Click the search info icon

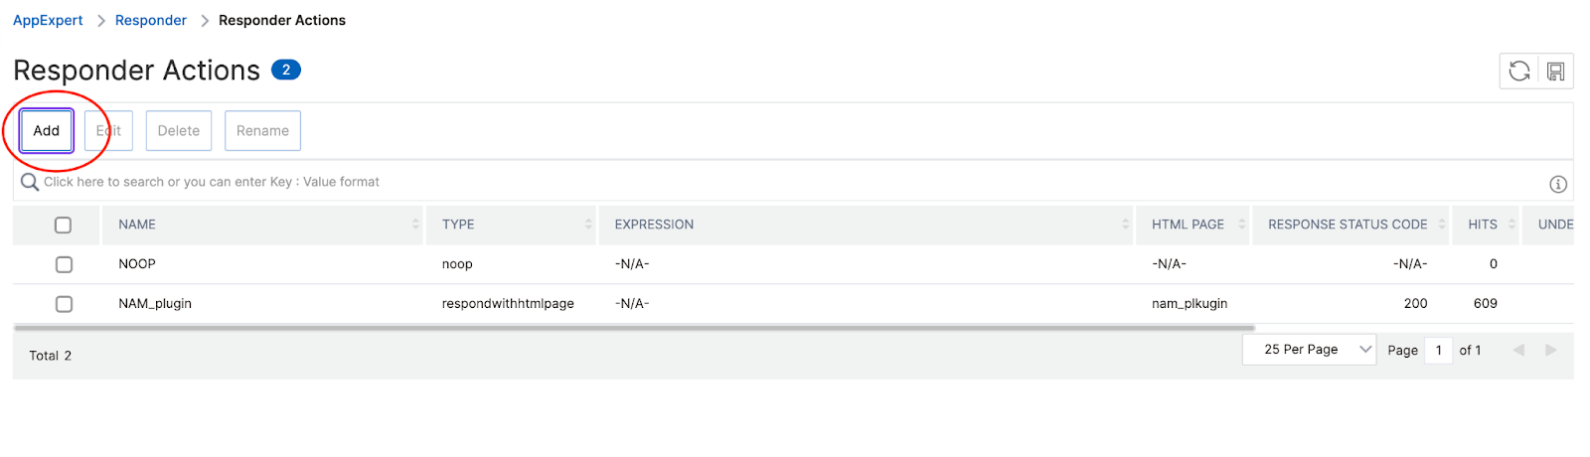(x=1557, y=184)
